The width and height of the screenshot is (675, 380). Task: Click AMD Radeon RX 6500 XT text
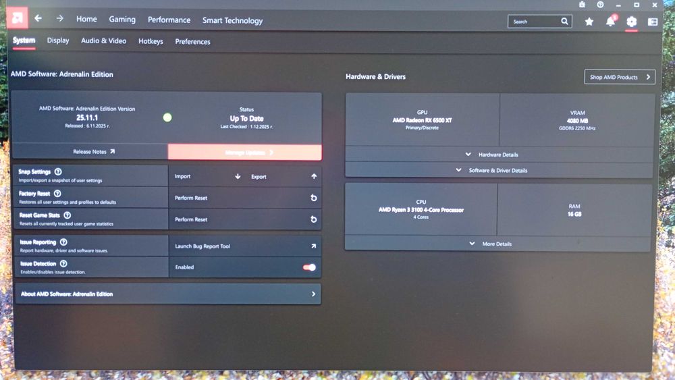pos(422,120)
